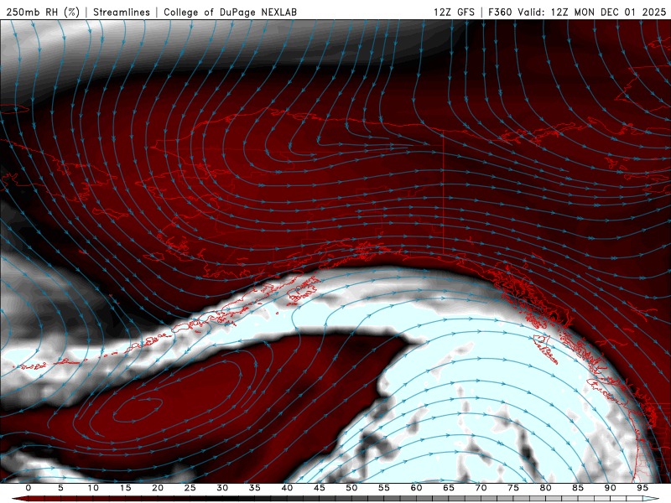Click the "55" color scale label
Screen dimensions: 671x503
[384, 488]
